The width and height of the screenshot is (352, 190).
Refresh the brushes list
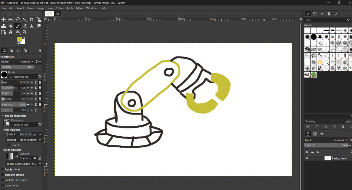tap(343, 127)
